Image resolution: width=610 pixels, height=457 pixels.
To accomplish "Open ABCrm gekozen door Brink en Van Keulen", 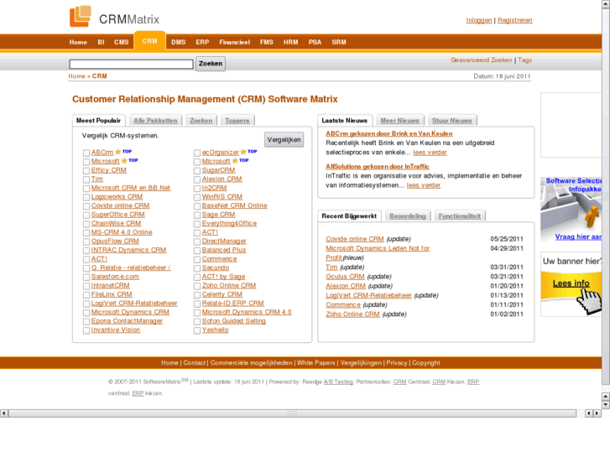I will [389, 133].
